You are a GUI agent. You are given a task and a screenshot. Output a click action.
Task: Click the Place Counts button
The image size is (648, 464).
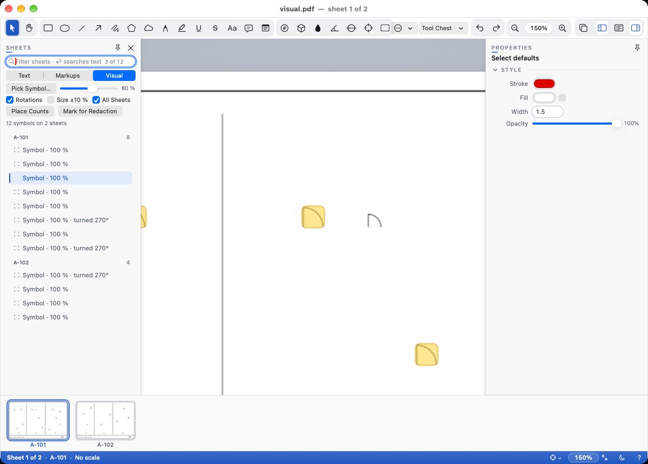pyautogui.click(x=30, y=111)
